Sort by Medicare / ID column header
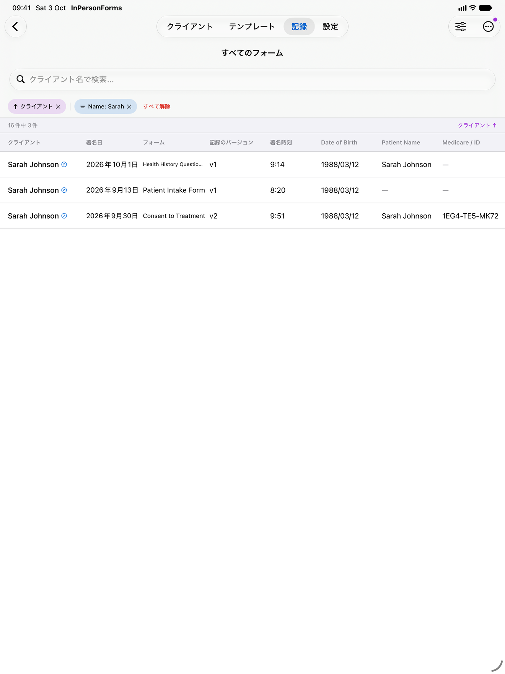This screenshot has height=674, width=505. pyautogui.click(x=461, y=142)
